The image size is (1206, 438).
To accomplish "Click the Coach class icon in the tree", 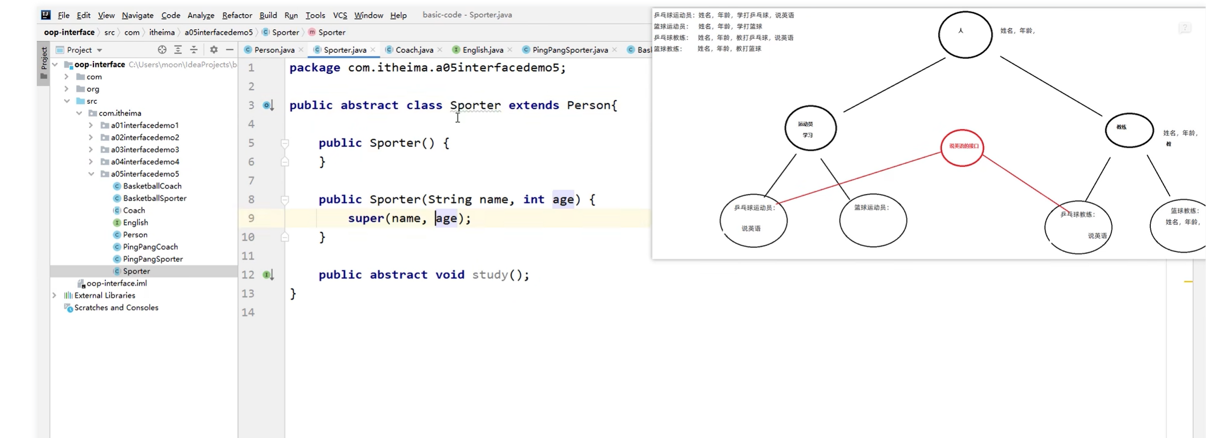I will [116, 210].
